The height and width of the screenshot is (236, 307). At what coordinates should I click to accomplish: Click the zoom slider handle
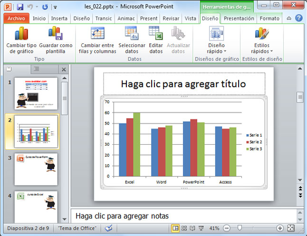click(240, 228)
